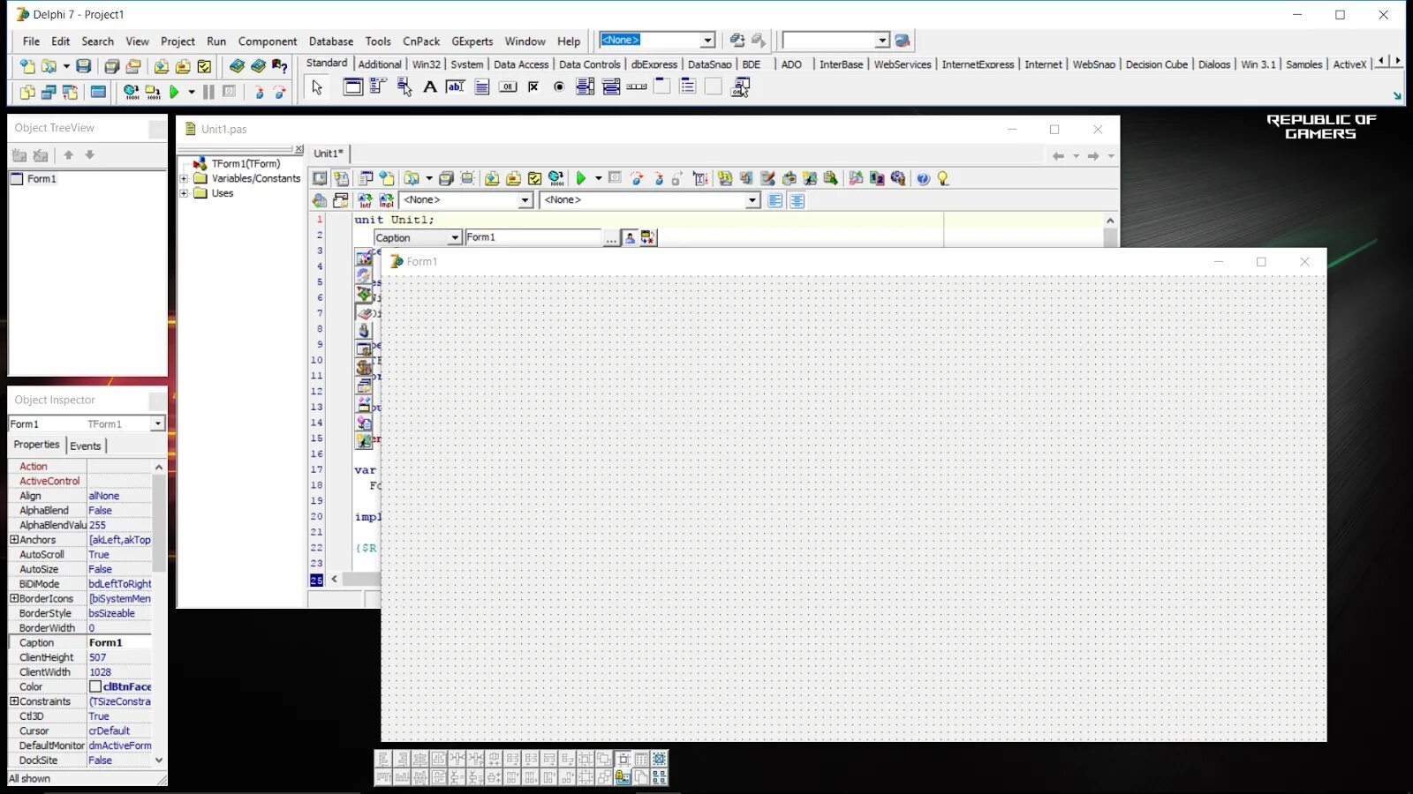The image size is (1413, 794).
Task: Pick the Frames component in Standard palette
Action: (352, 86)
